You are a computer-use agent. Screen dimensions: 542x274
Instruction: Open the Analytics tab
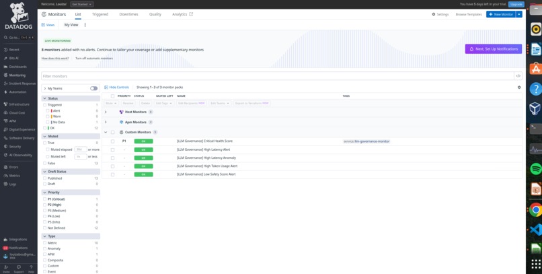pos(182,14)
